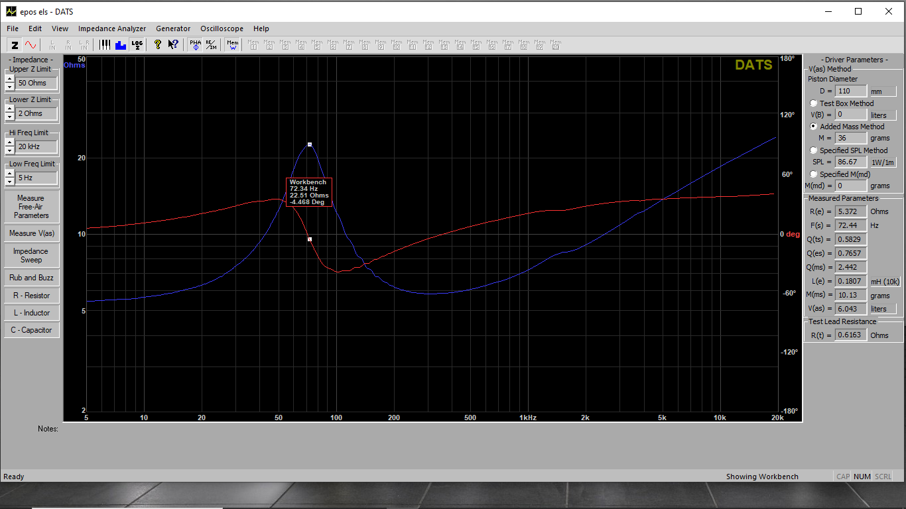Viewport: 906px width, 509px height.
Task: Lower Hi Freq Limit with down arrow
Action: coord(9,150)
